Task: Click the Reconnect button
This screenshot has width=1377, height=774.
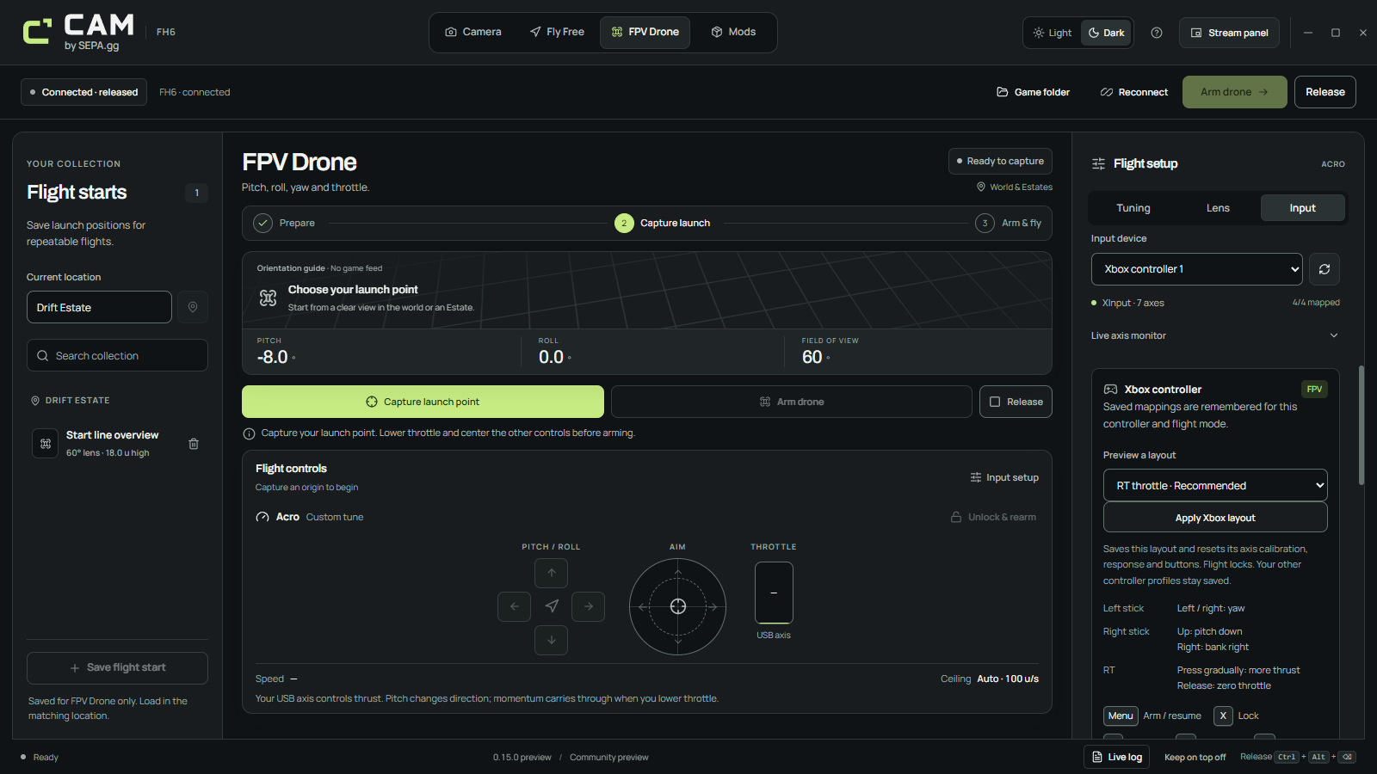Action: (1134, 92)
